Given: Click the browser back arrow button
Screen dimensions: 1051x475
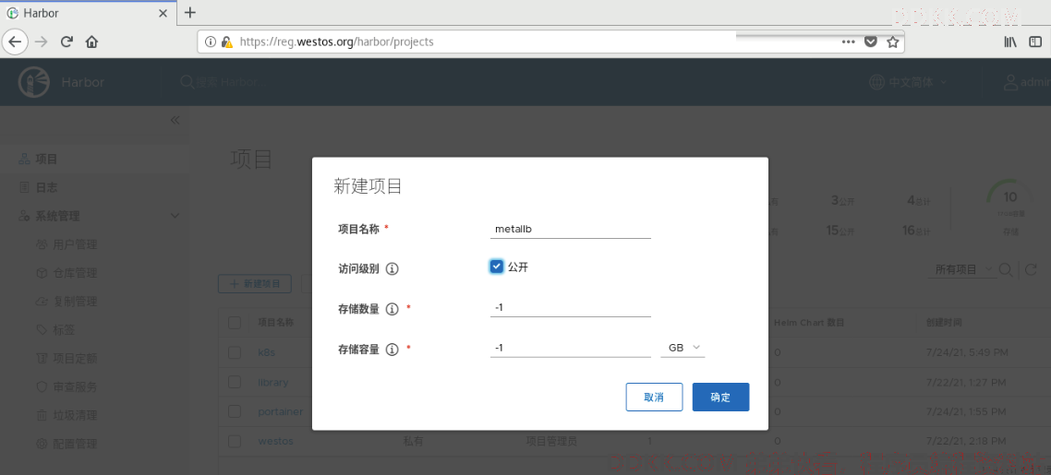Looking at the screenshot, I should click(15, 42).
